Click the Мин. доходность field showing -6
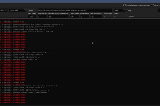Viewport: 160px width, 106px height. tap(96, 17)
